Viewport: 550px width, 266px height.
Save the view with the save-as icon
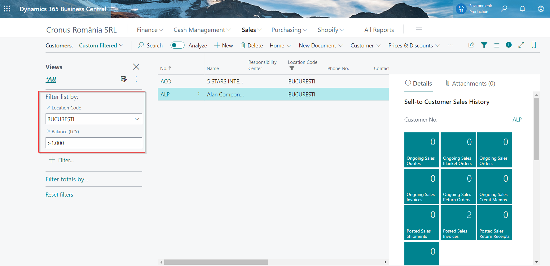click(x=124, y=79)
